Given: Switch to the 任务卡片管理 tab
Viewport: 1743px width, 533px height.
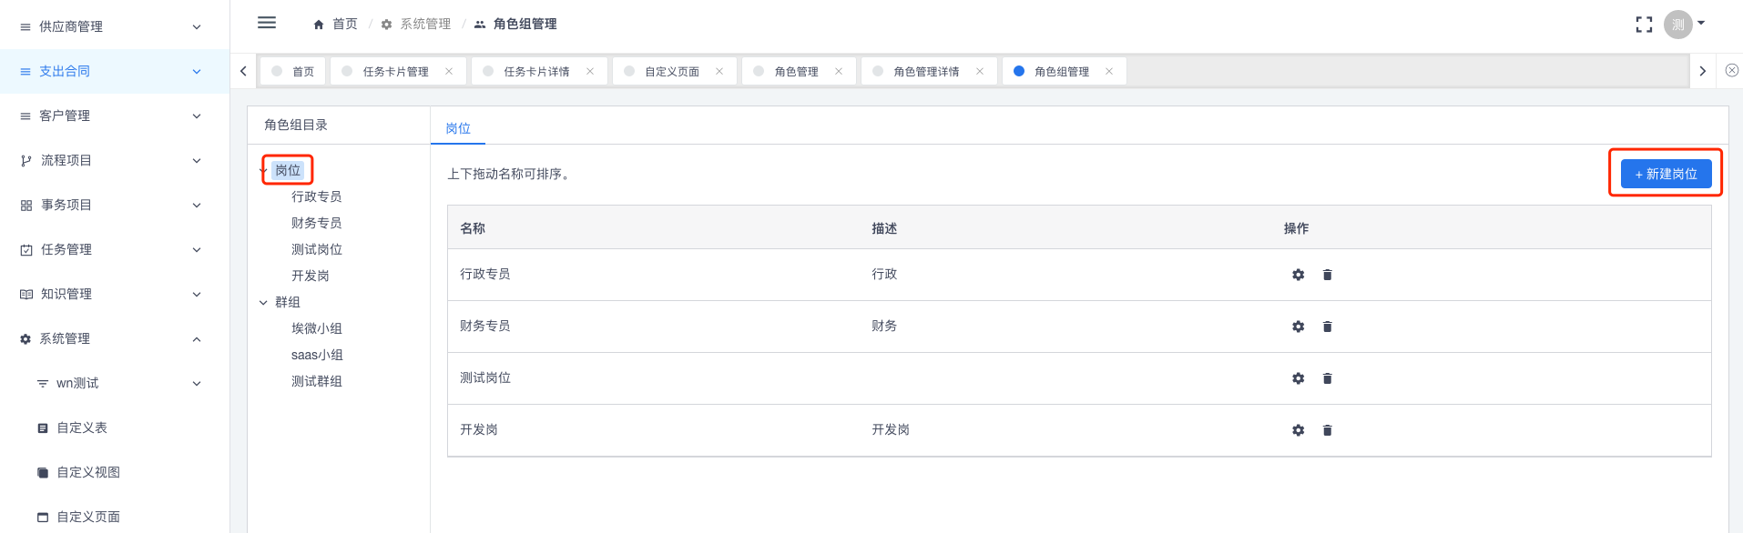Looking at the screenshot, I should 396,71.
